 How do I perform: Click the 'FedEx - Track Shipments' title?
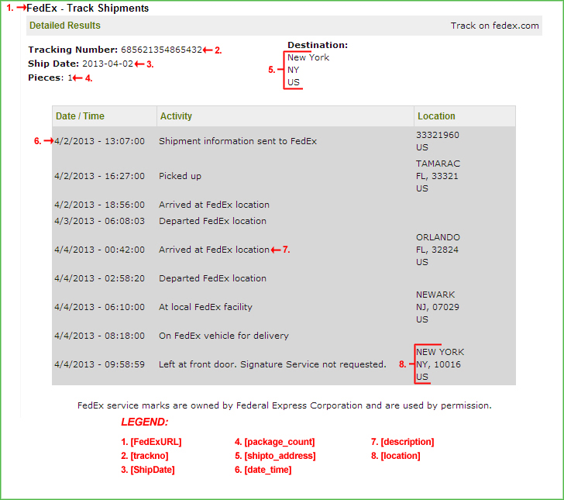coord(88,8)
